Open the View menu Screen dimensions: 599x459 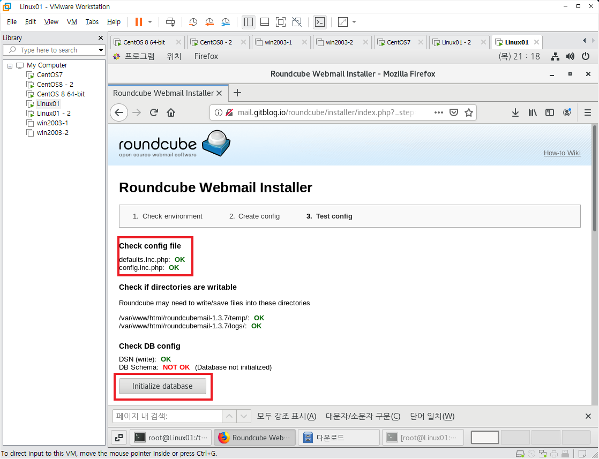pyautogui.click(x=51, y=22)
